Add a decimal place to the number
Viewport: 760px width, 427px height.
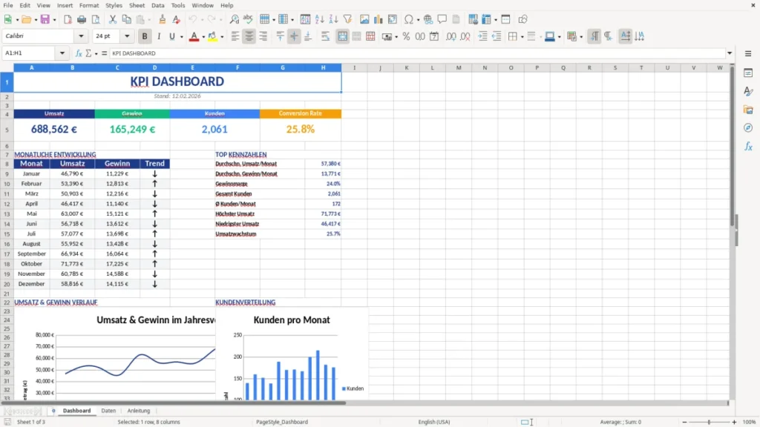coord(451,36)
